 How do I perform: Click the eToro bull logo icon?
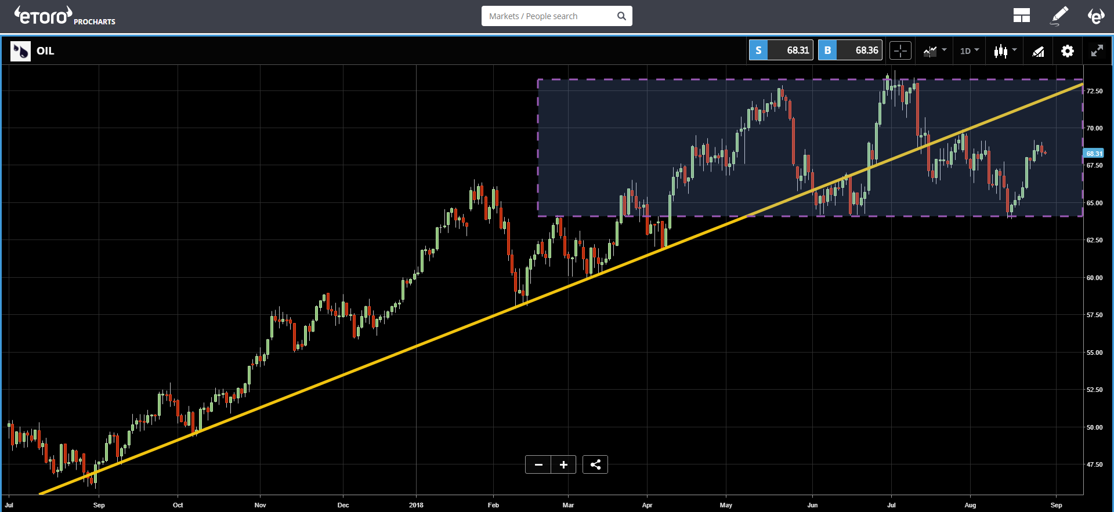tap(1095, 16)
